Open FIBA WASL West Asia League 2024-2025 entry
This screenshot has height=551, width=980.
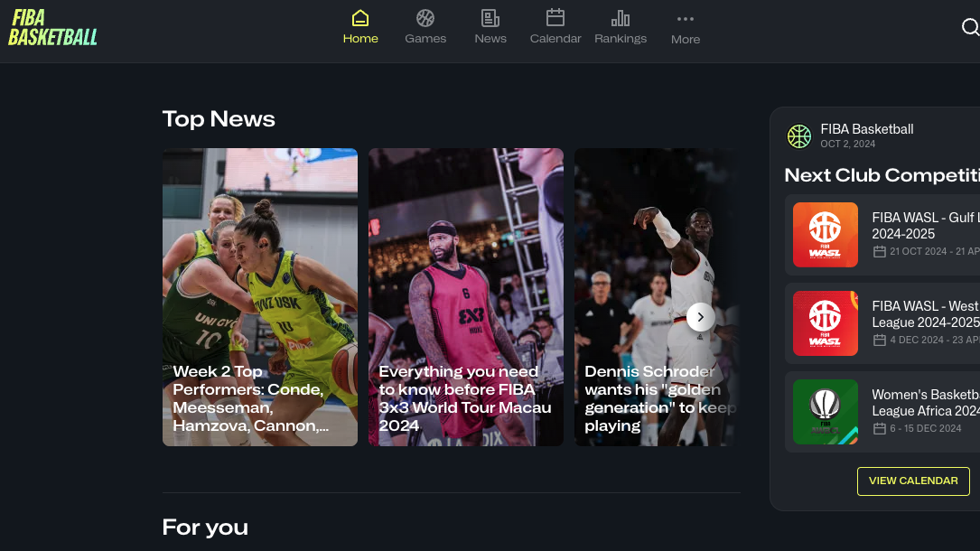pos(925,314)
